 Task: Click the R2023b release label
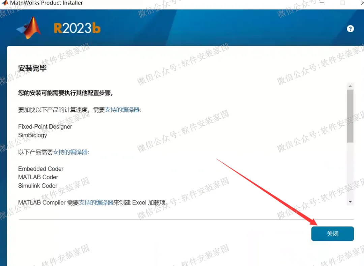[x=77, y=28]
